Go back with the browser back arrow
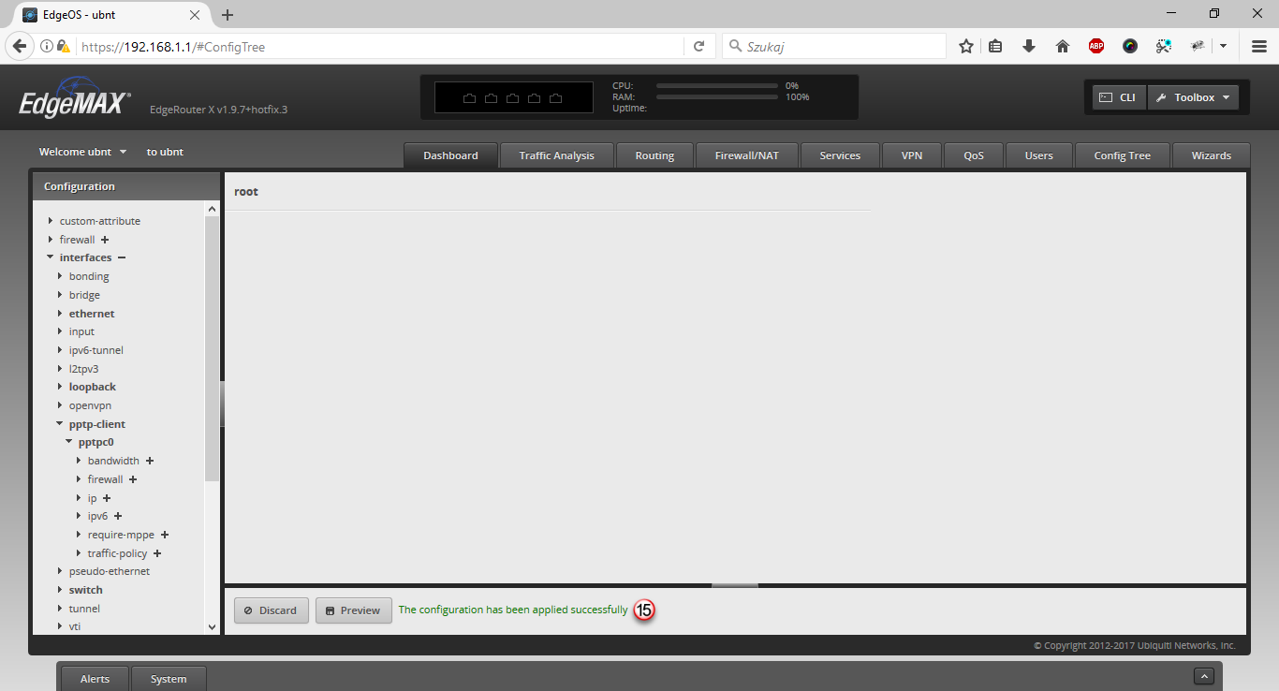The height and width of the screenshot is (691, 1279). click(x=20, y=46)
